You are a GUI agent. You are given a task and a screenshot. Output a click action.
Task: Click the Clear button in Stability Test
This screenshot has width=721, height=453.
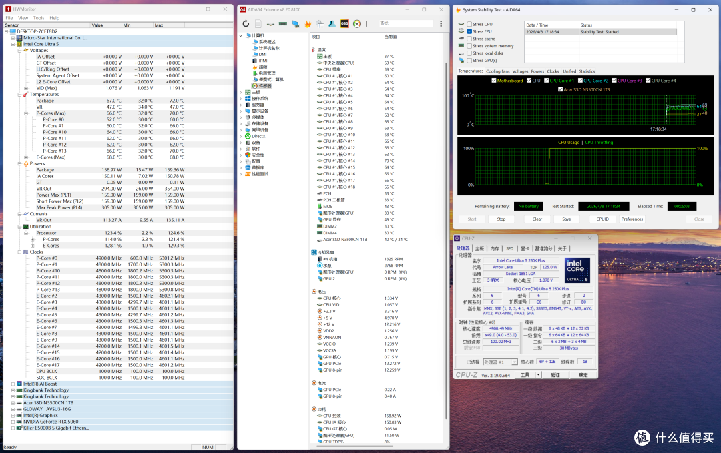click(x=537, y=219)
